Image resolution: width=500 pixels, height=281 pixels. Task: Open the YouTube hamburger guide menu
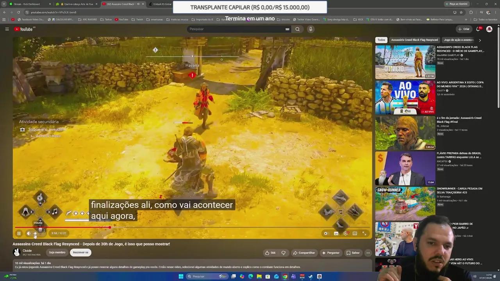7,29
